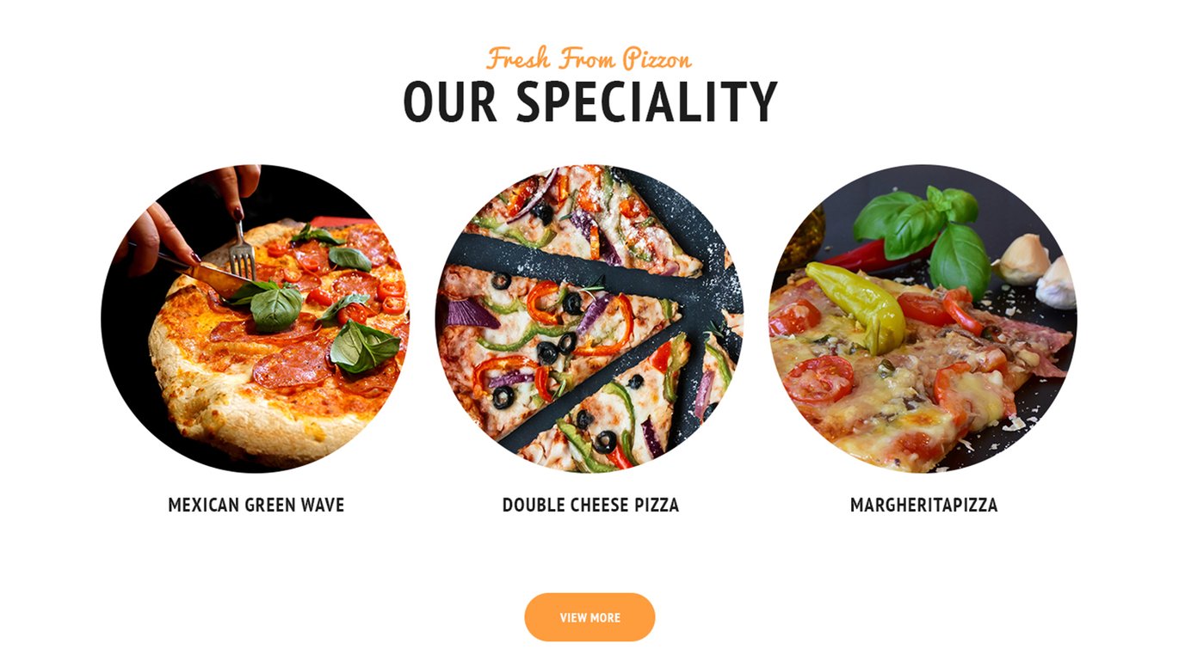
Task: Select the Mexican Green Wave pizza photo
Action: [x=256, y=318]
